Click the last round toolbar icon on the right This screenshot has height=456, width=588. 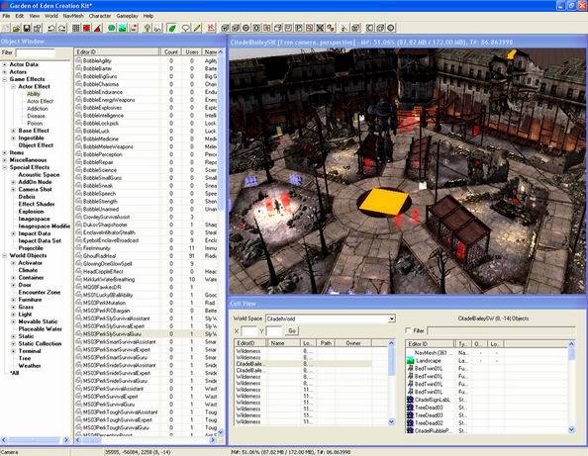pos(391,28)
